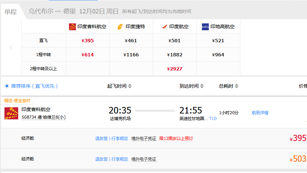307x173 pixels.
Task: Click 印地高航空 header name
Action: click(223, 27)
